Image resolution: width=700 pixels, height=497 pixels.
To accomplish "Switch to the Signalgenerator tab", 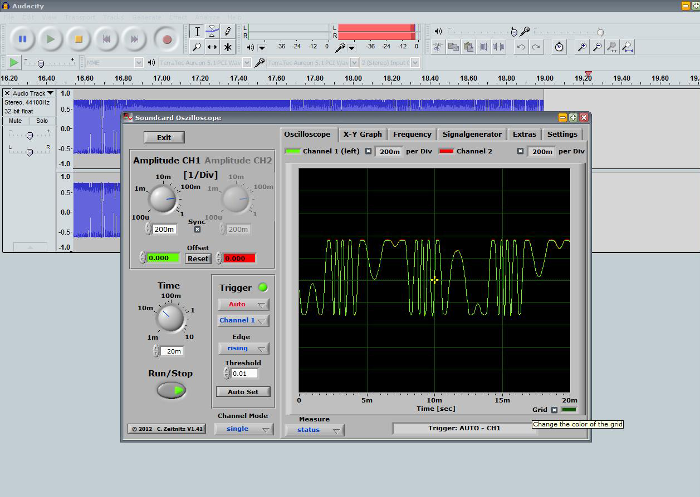I will (472, 134).
